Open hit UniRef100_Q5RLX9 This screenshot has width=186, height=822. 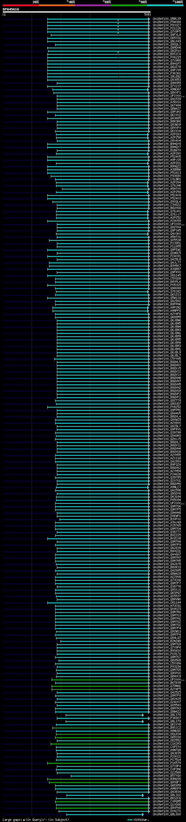tap(167, 19)
